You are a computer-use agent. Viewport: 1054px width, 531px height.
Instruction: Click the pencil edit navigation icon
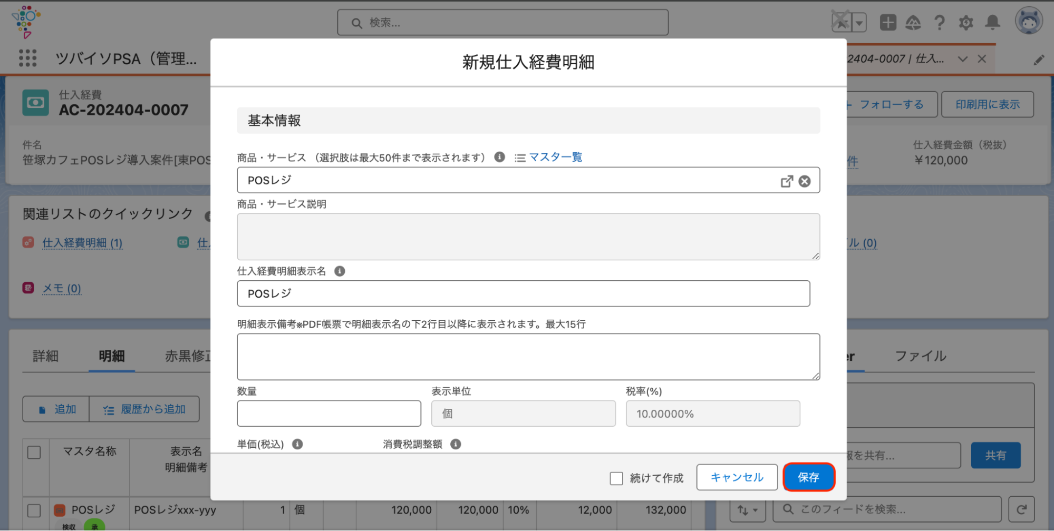(x=1039, y=60)
